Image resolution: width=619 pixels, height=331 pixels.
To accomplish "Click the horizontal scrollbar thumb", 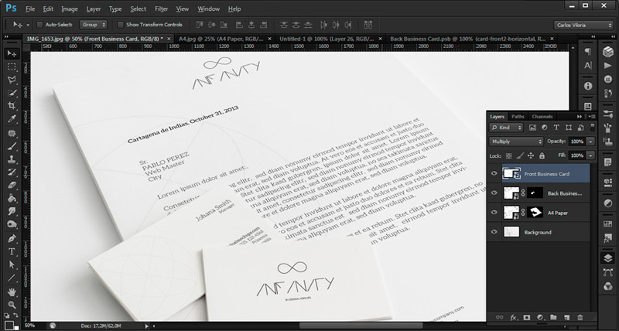I will coord(361,326).
